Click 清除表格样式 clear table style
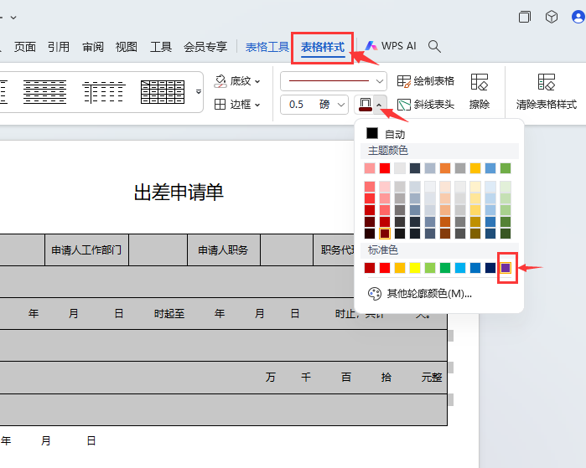Screen dimensions: 586x468 coord(547,91)
